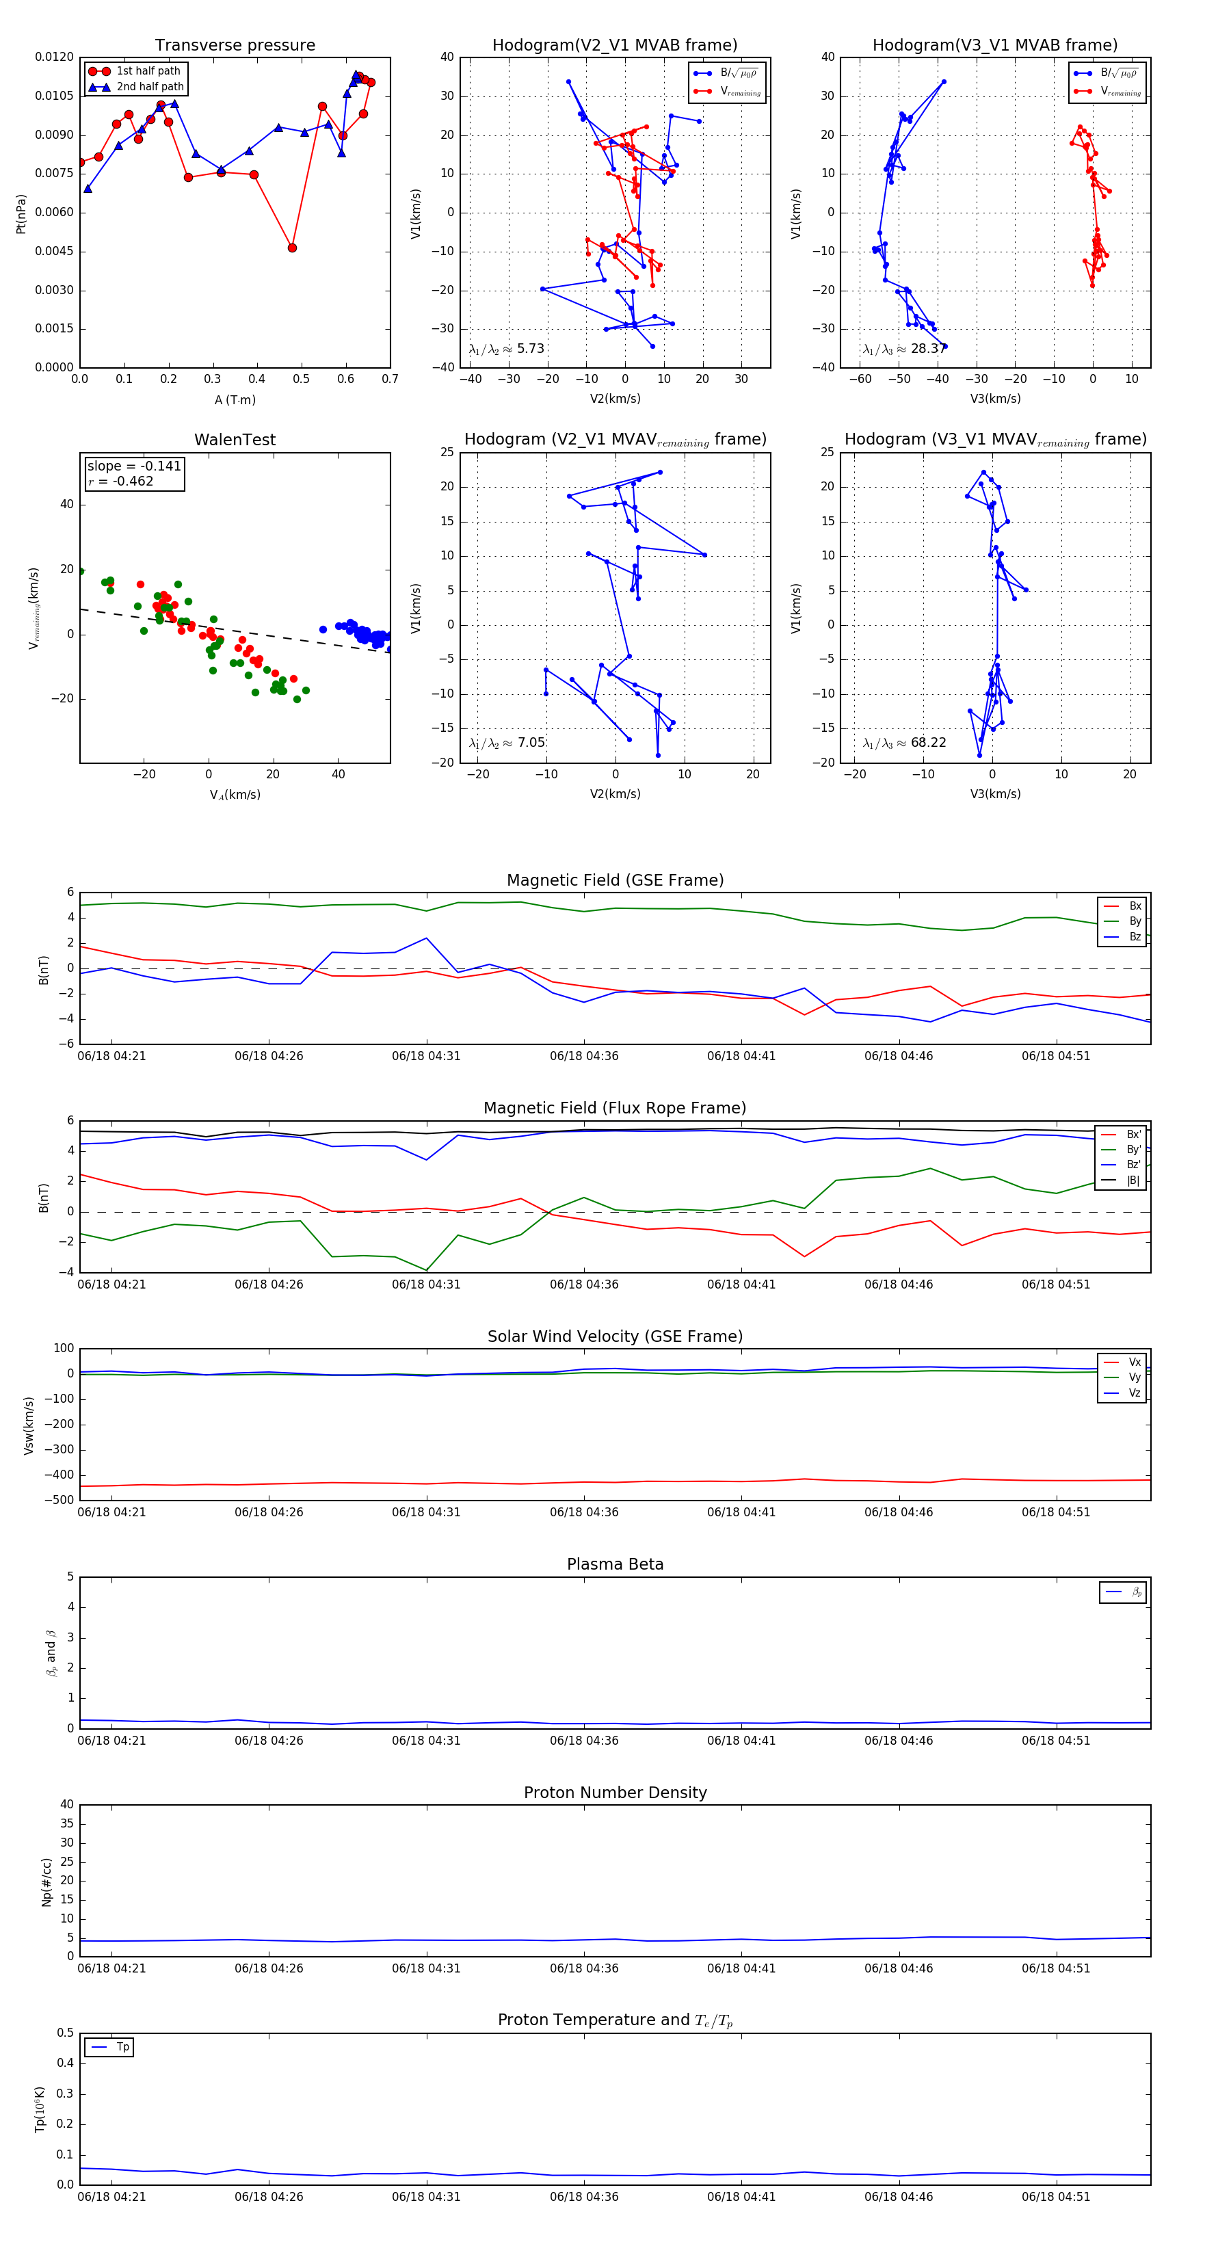Select the 'Tp' legend entry
The width and height of the screenshot is (1231, 2257).
(109, 2047)
